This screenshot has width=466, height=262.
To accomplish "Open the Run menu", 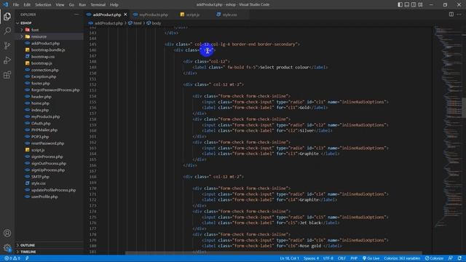I will point(82,4).
